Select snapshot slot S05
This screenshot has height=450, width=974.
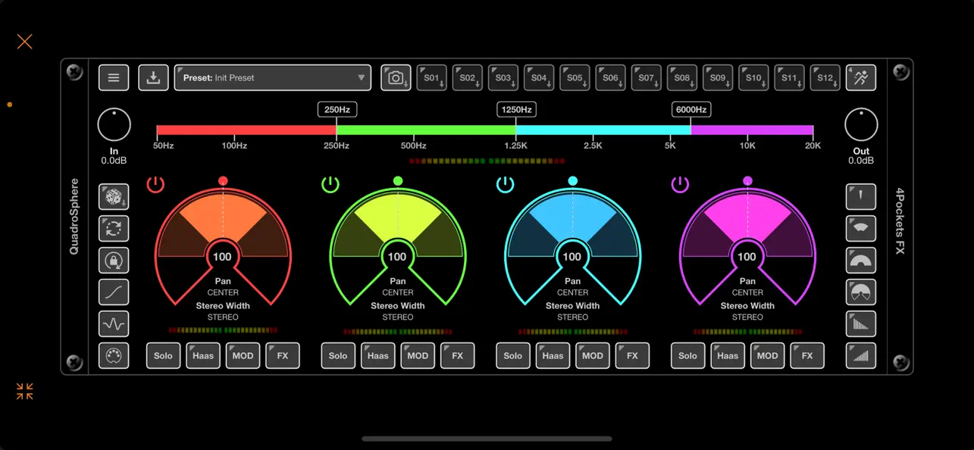(575, 77)
